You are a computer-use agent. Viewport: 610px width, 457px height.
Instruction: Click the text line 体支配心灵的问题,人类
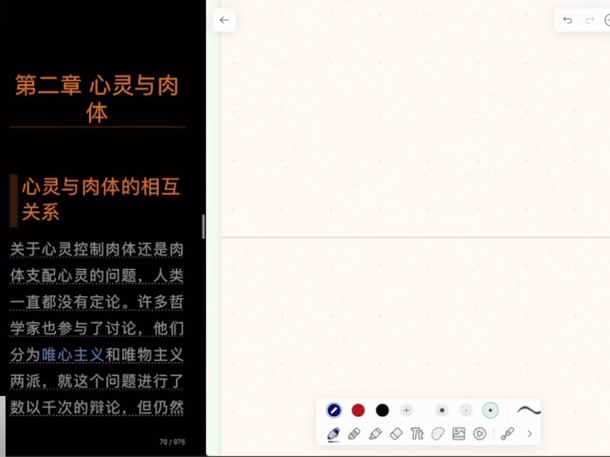97,275
